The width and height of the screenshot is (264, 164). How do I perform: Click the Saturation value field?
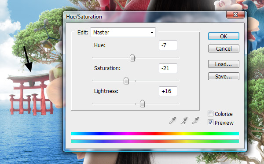[x=168, y=68]
